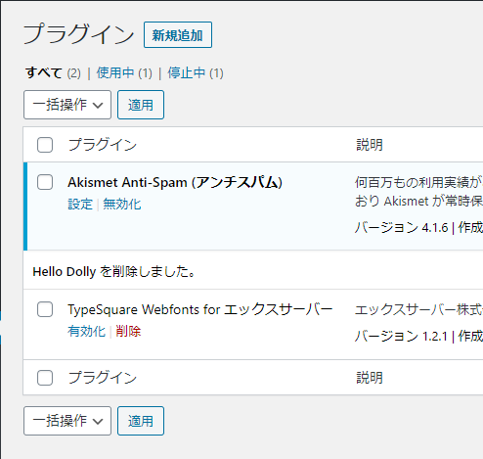
Task: Click the Akismet Anti-Spam plugin title
Action: [x=175, y=182]
